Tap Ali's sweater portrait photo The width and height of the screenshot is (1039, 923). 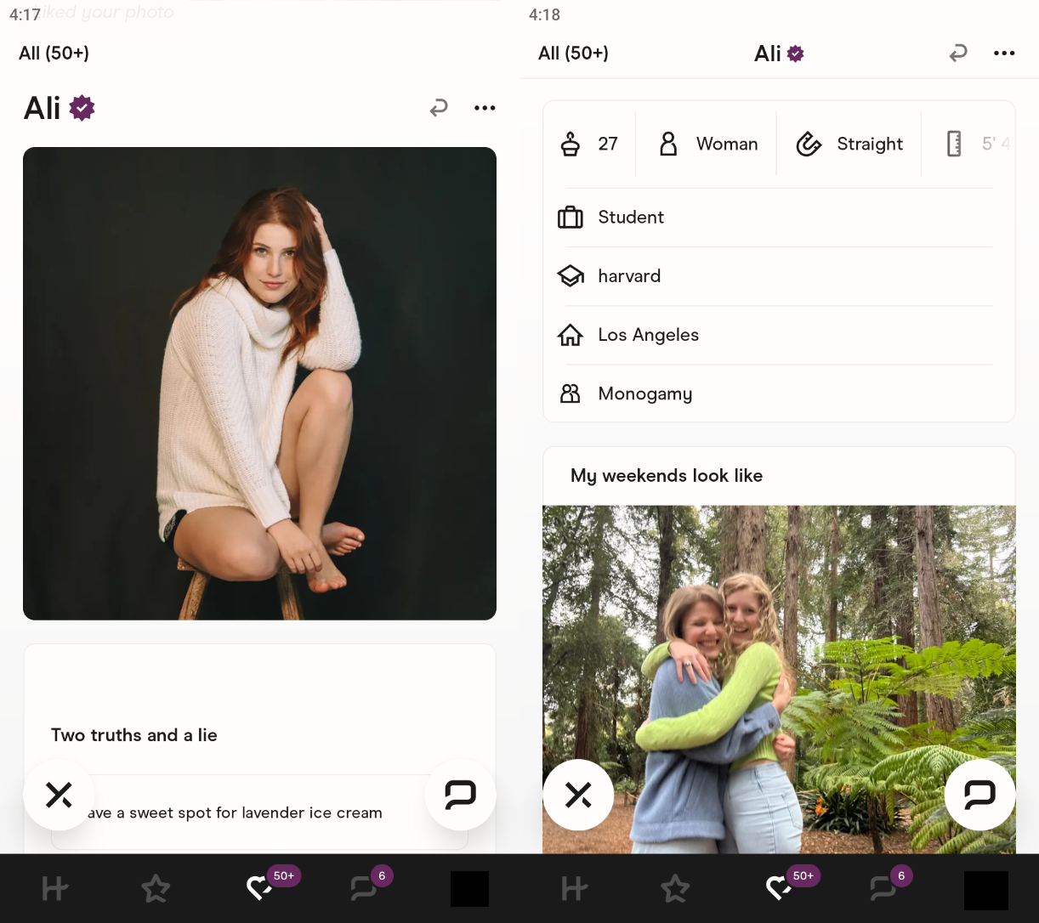[259, 383]
